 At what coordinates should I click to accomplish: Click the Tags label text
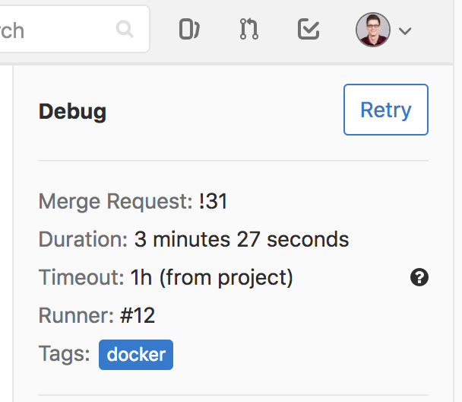point(65,354)
